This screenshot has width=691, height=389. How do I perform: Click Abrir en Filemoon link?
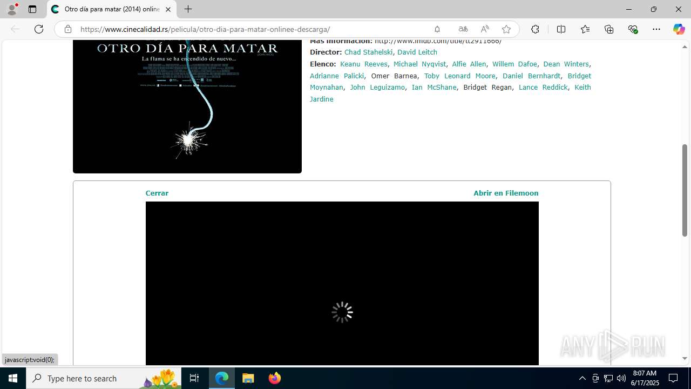click(506, 193)
